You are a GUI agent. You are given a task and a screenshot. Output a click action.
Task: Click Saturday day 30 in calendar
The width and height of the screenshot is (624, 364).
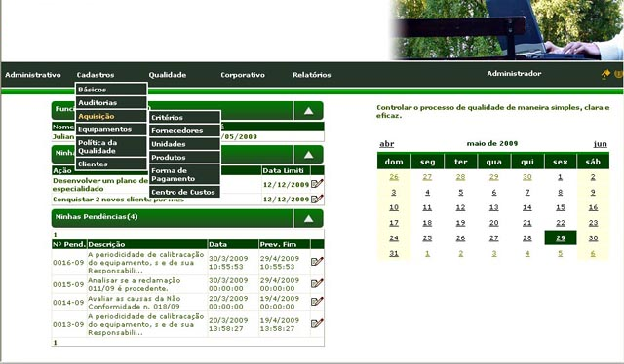click(593, 238)
